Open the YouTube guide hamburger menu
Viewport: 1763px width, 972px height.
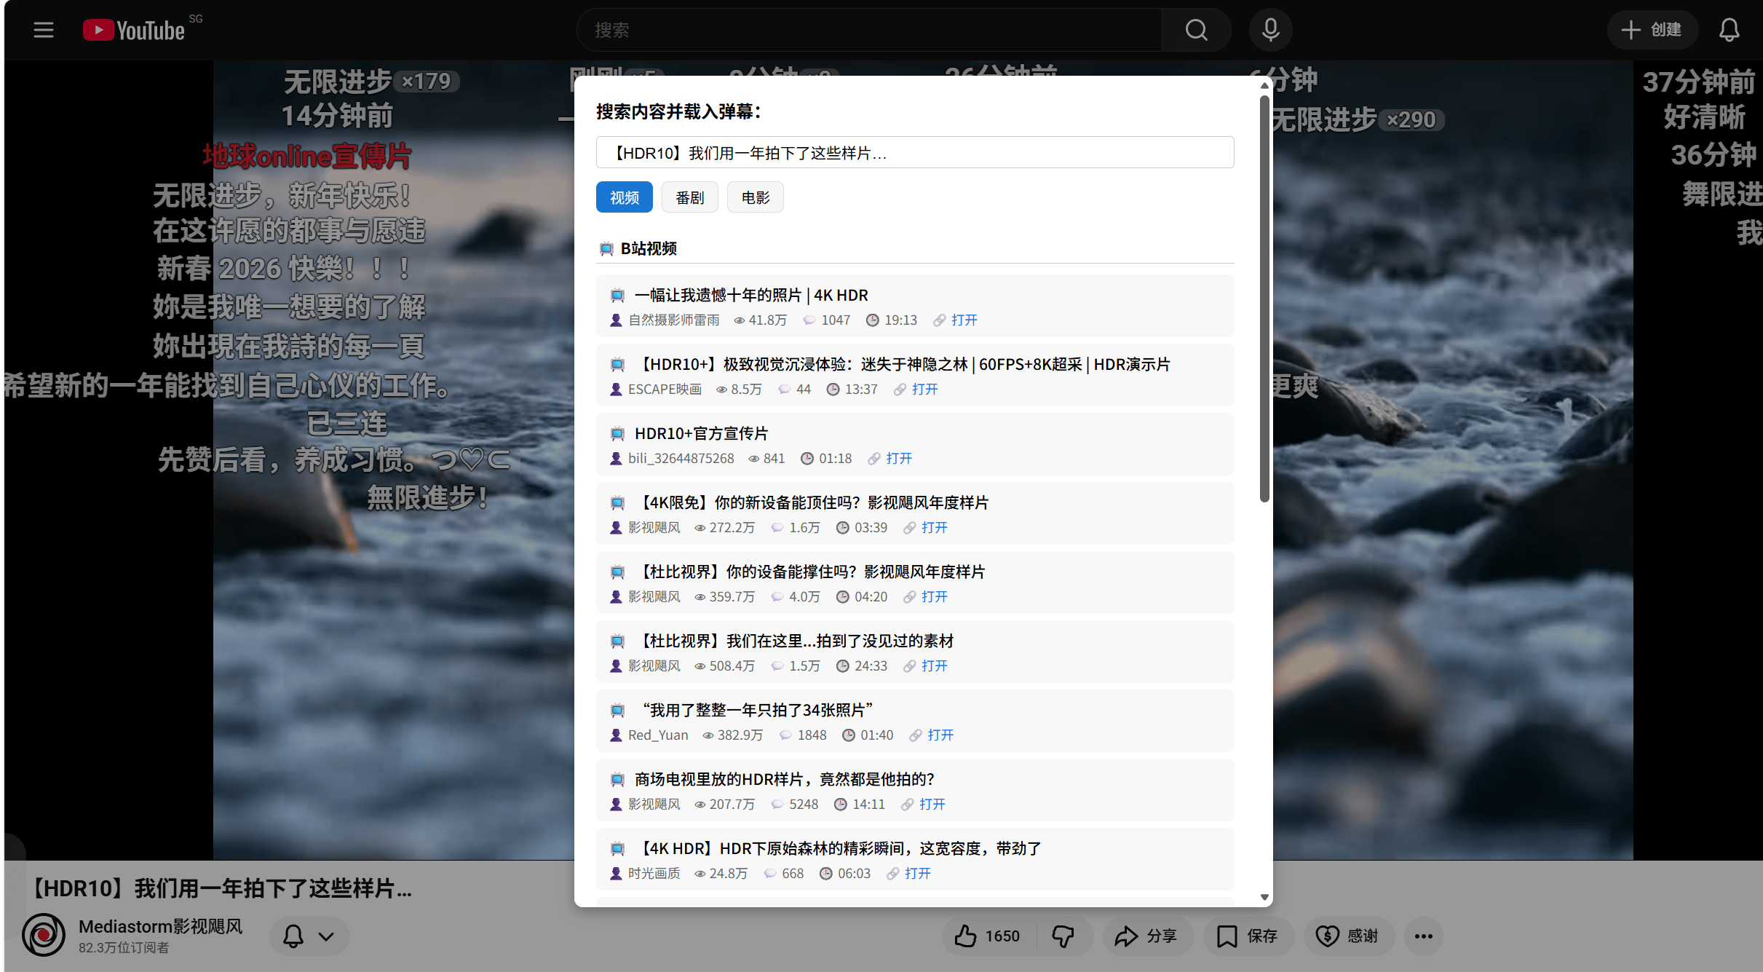44,30
